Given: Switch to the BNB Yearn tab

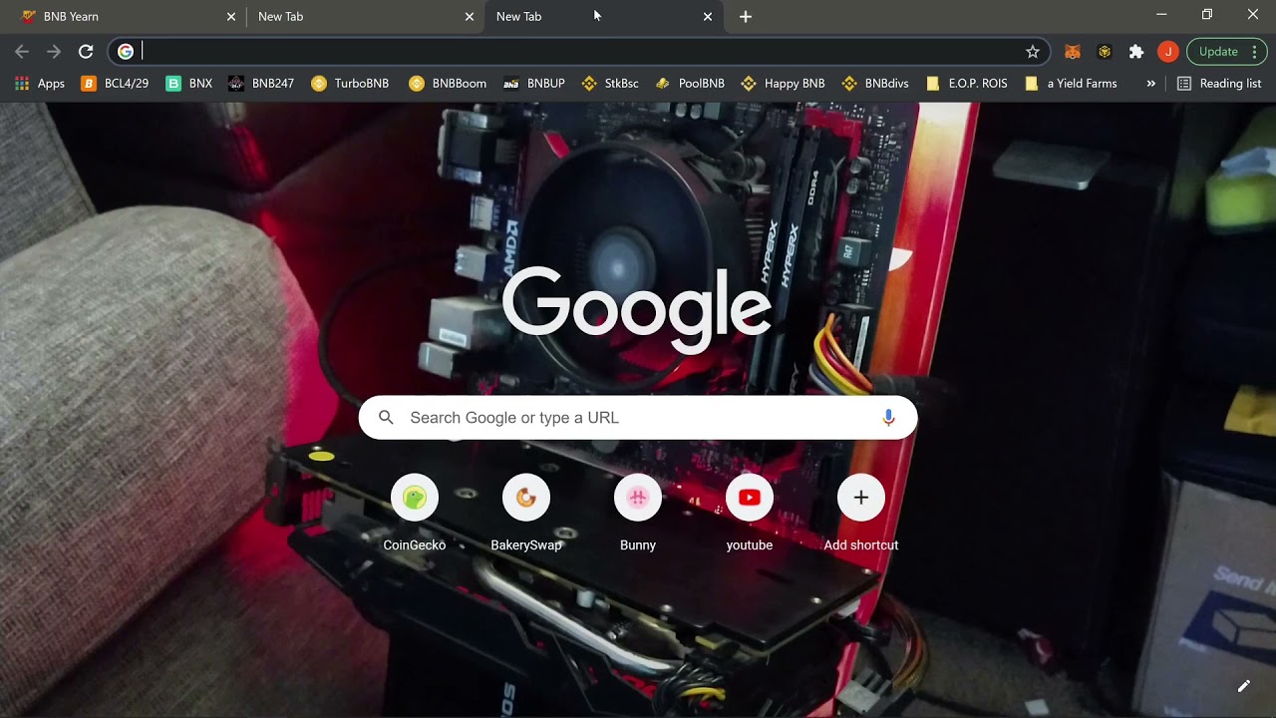Looking at the screenshot, I should coord(122,17).
